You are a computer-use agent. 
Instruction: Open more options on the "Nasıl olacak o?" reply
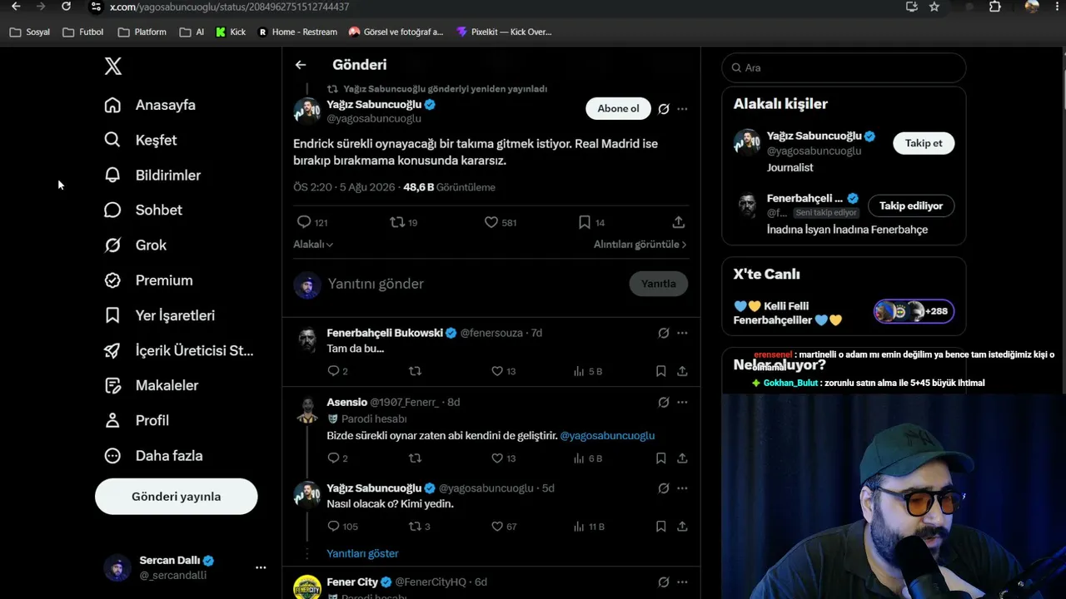coord(682,488)
